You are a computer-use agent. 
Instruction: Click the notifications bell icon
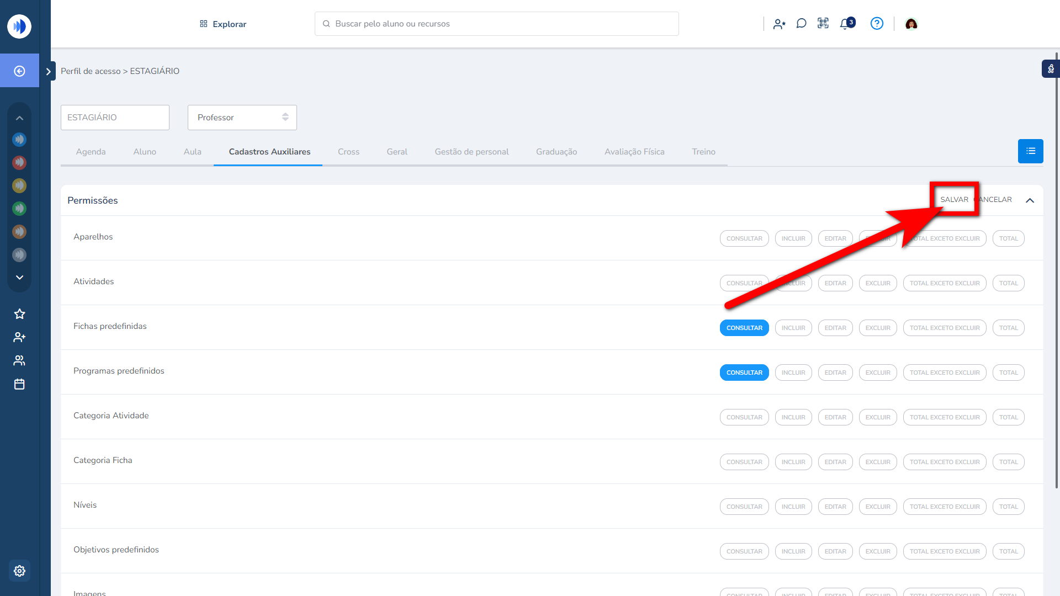coord(846,24)
